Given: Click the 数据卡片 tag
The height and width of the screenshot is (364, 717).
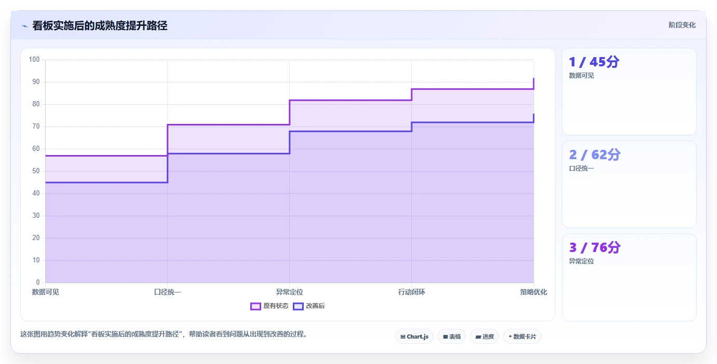Looking at the screenshot, I should pos(522,337).
